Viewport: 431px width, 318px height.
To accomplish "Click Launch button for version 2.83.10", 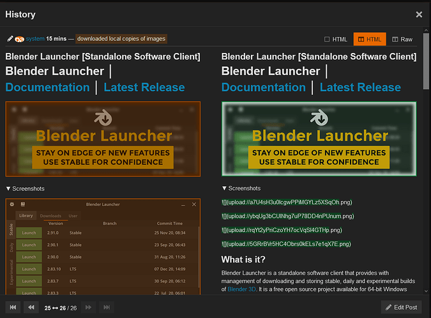I will (29, 269).
